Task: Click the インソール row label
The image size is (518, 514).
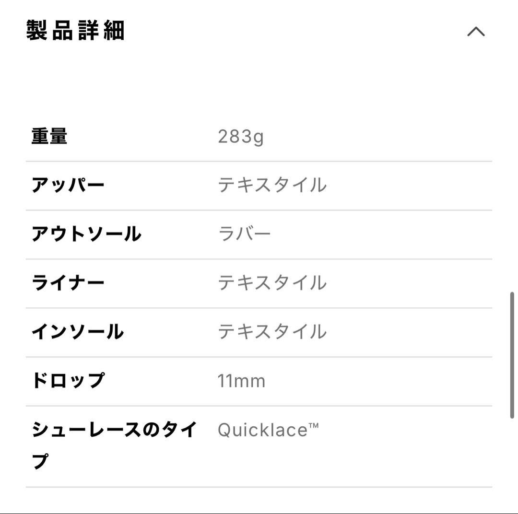Action: [x=77, y=331]
